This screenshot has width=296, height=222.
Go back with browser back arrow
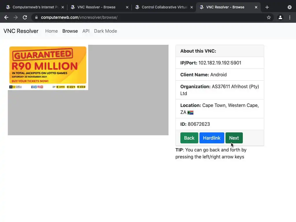[x=6, y=17]
